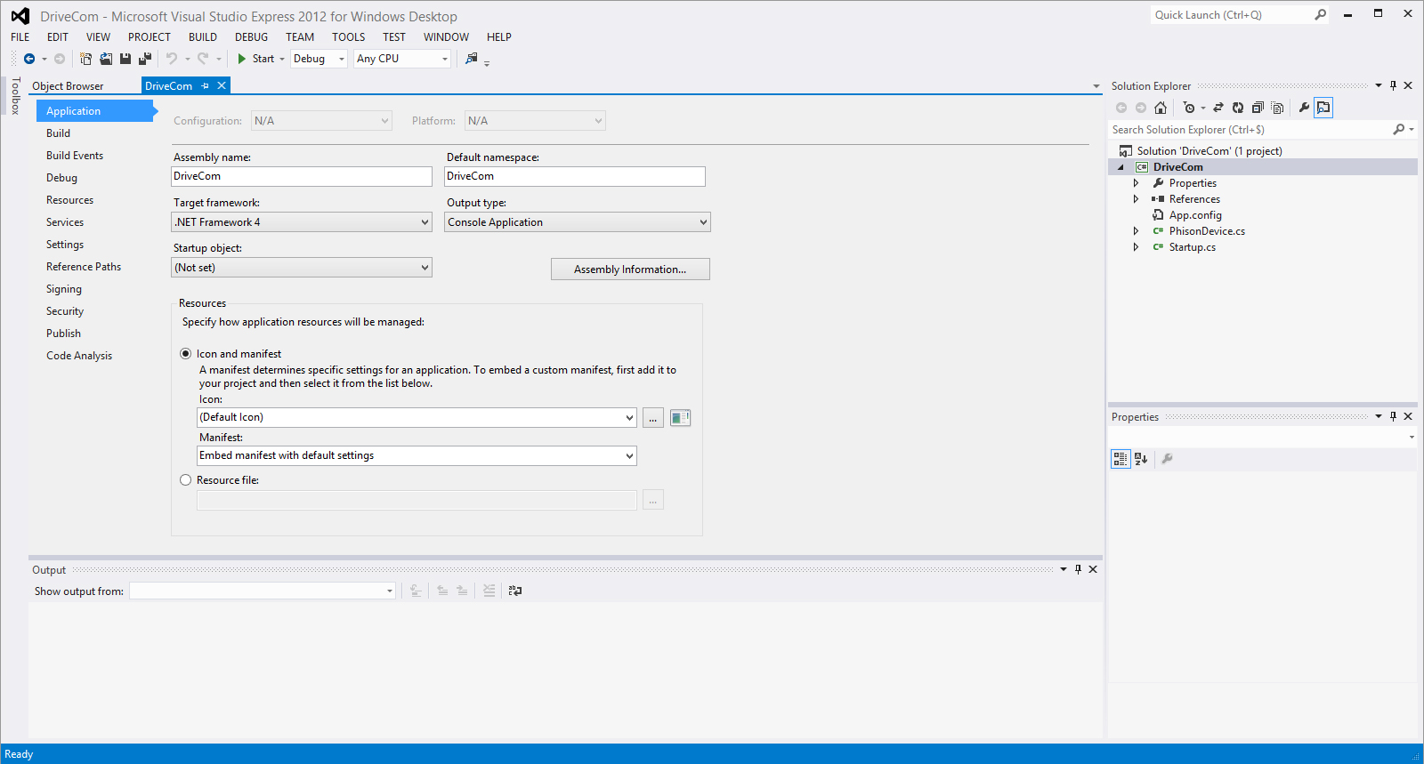Select the Signing properties page

coord(64,289)
